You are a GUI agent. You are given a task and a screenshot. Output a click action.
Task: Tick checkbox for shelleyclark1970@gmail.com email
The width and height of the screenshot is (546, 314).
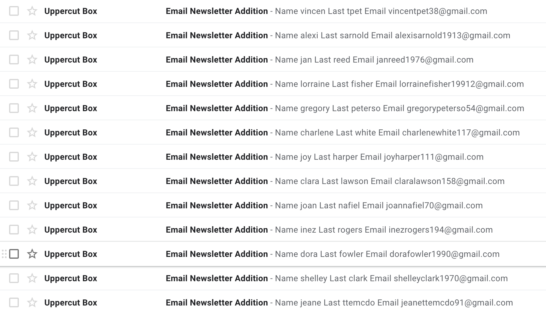point(14,278)
